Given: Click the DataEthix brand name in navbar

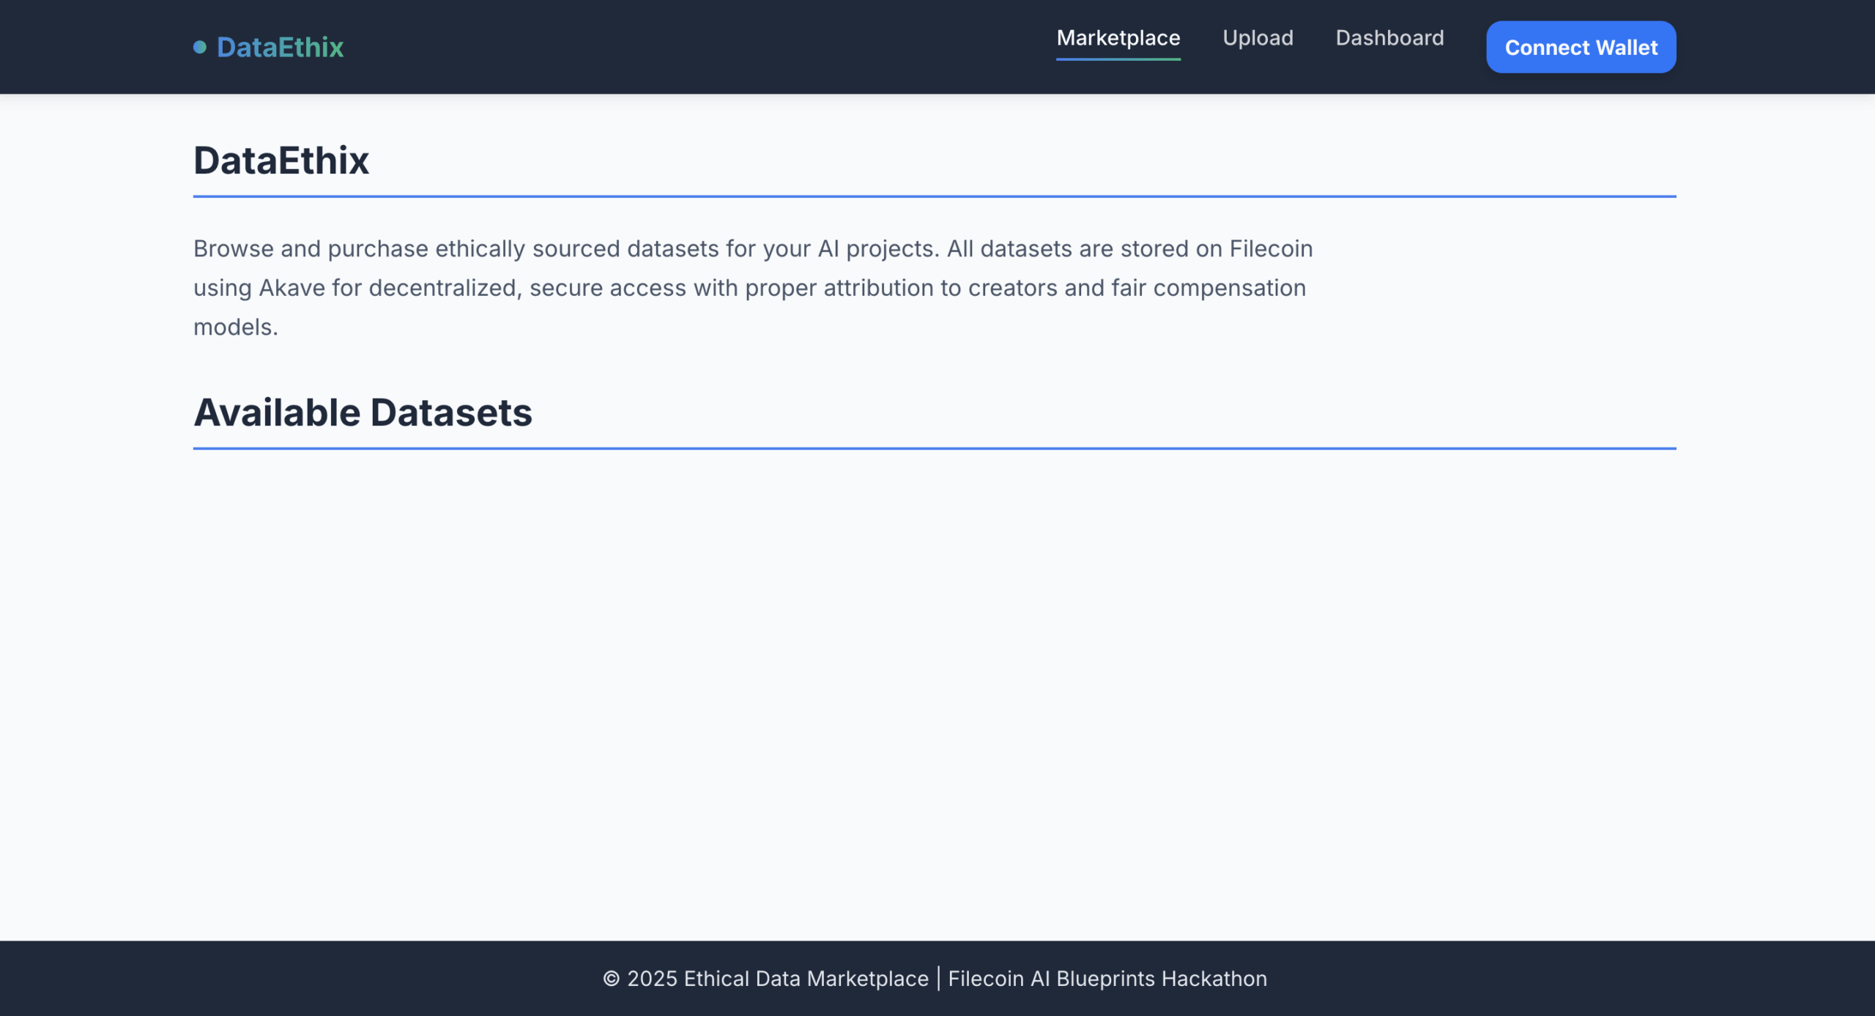Looking at the screenshot, I should 280,48.
